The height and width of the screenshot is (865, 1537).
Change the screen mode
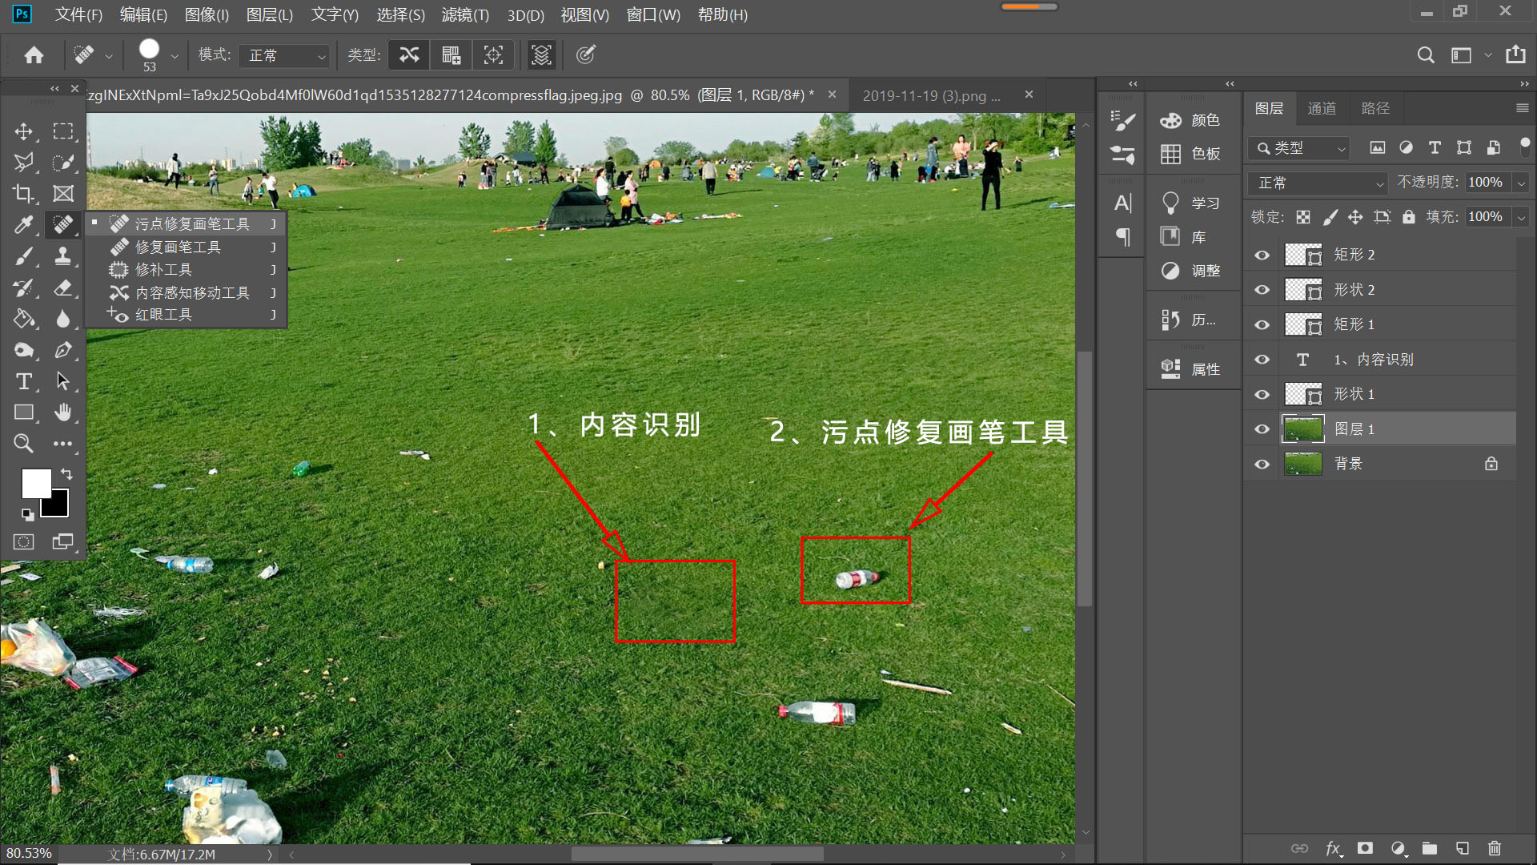click(x=63, y=542)
